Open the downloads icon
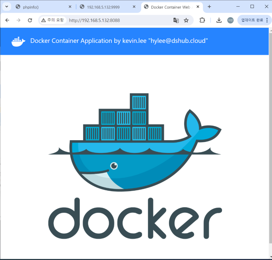 (219, 20)
